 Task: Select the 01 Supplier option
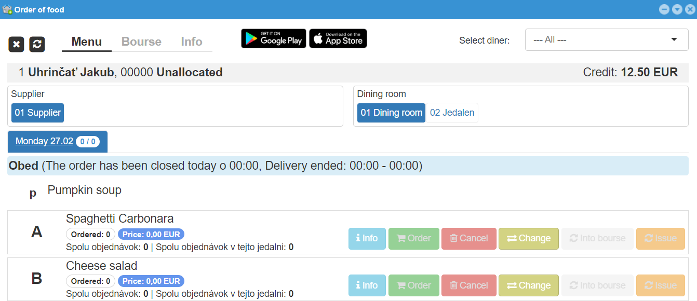coord(37,113)
